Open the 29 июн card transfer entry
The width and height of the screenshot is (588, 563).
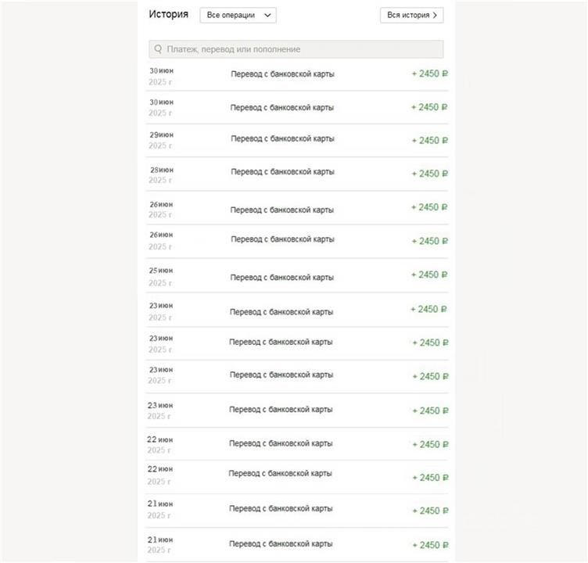point(282,139)
